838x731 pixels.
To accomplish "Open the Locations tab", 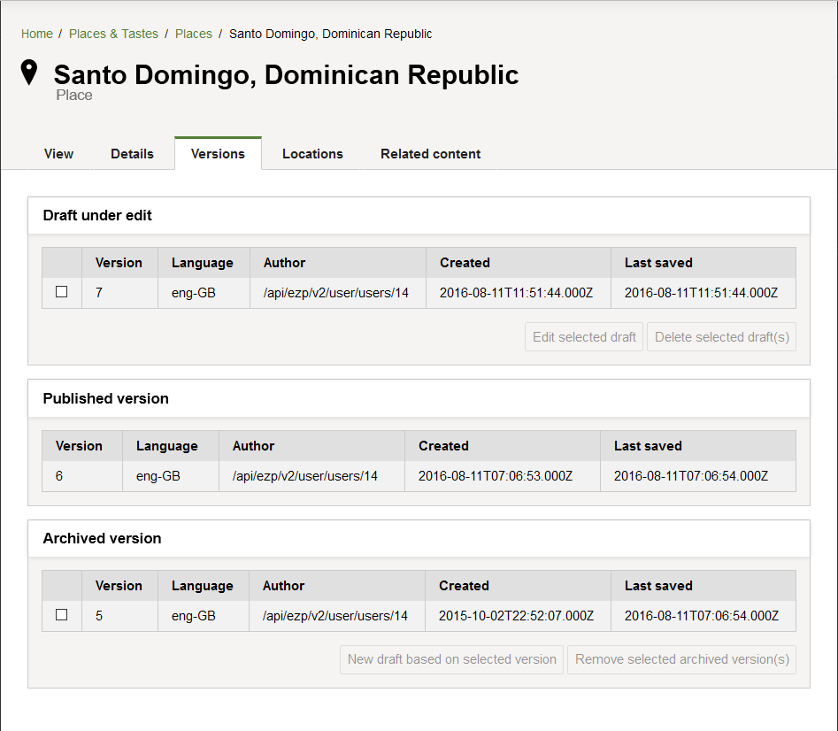I will click(x=312, y=154).
